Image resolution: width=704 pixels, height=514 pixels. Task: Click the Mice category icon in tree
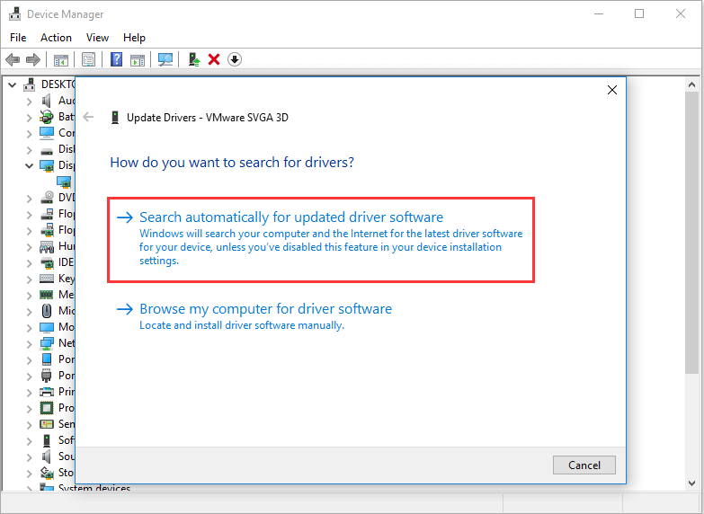coord(47,311)
